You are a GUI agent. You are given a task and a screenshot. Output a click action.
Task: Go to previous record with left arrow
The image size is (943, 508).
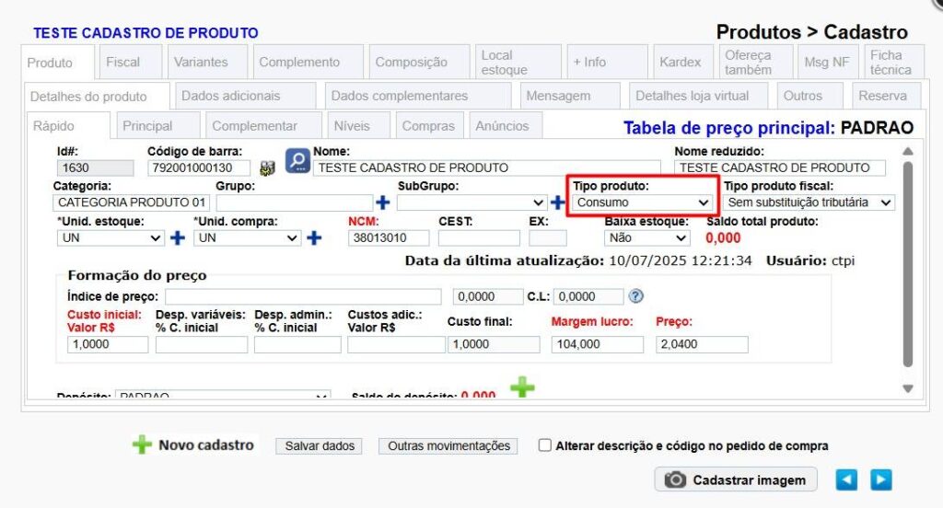pos(846,479)
